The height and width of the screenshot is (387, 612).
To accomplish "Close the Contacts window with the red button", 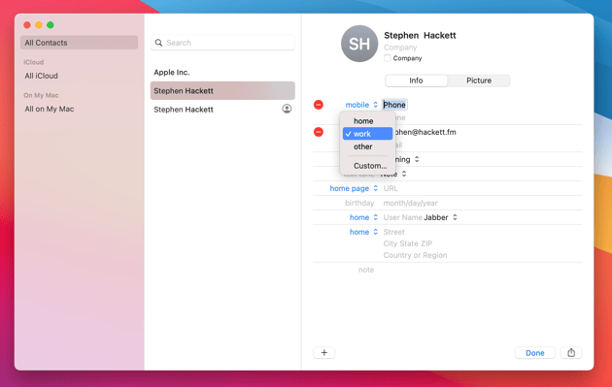I will [27, 25].
